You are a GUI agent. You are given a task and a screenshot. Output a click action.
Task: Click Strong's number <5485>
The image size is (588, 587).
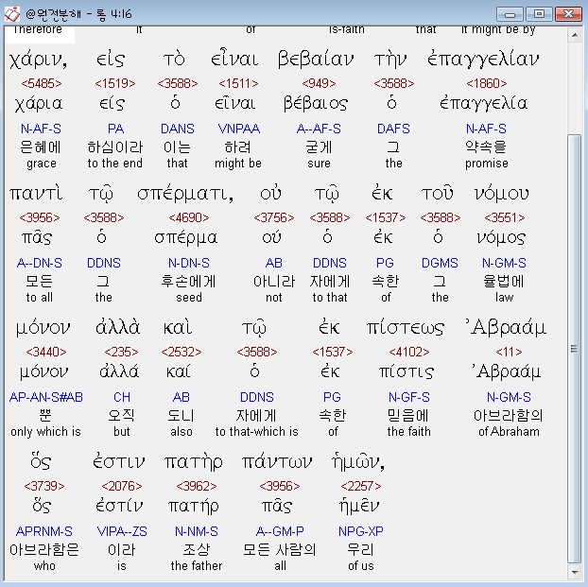(x=42, y=83)
